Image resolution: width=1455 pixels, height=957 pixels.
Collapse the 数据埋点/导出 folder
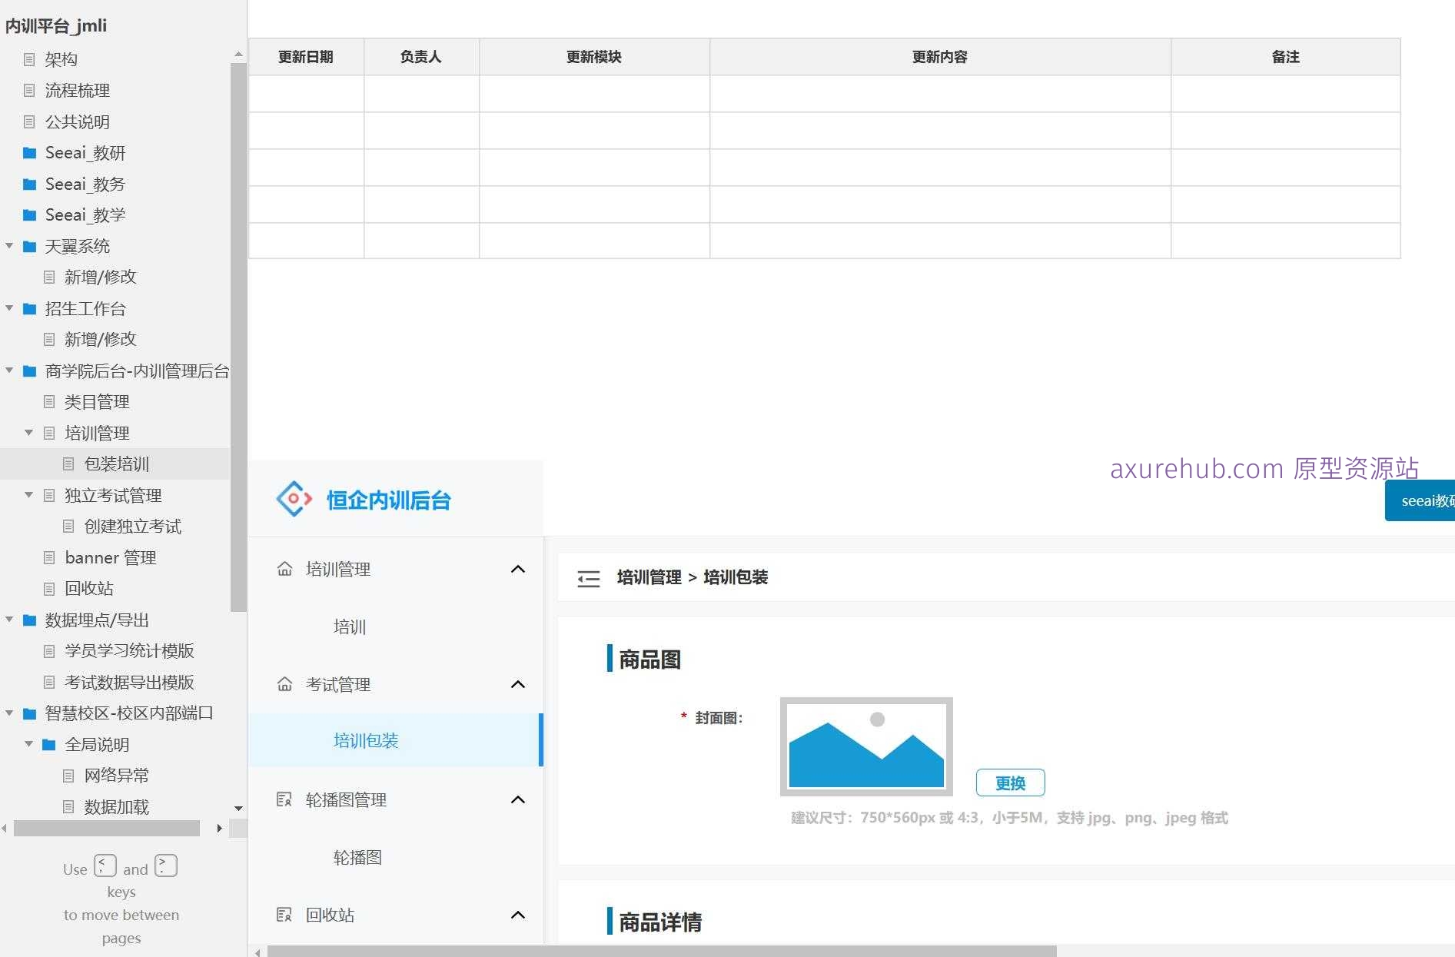[9, 620]
